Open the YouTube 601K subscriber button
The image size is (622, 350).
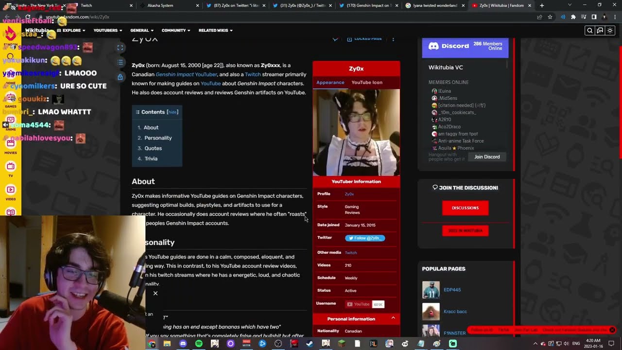pos(365,304)
